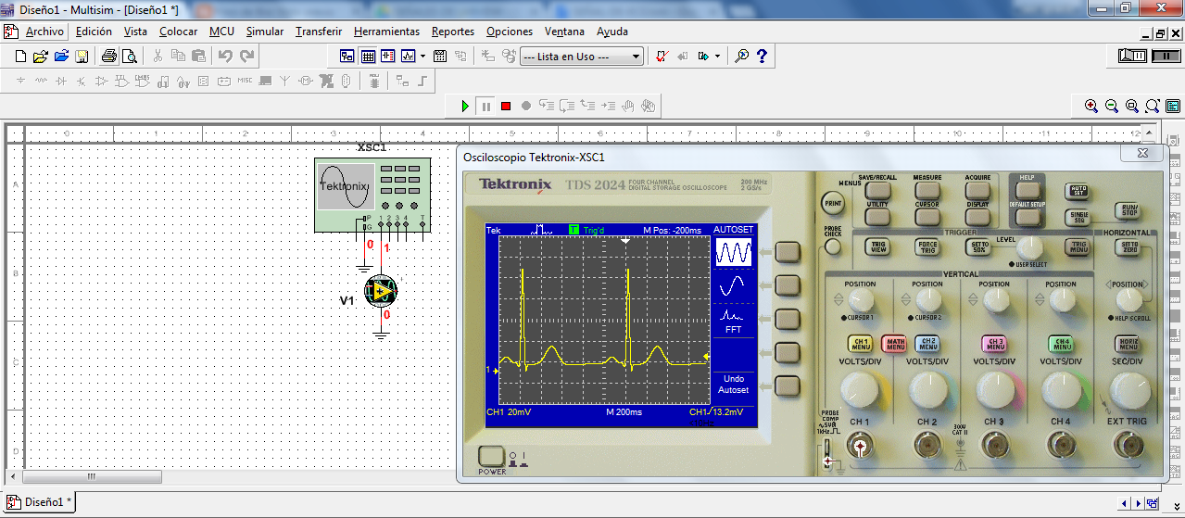Zoom to fit page icon
The image size is (1185, 518).
coord(1153,107)
